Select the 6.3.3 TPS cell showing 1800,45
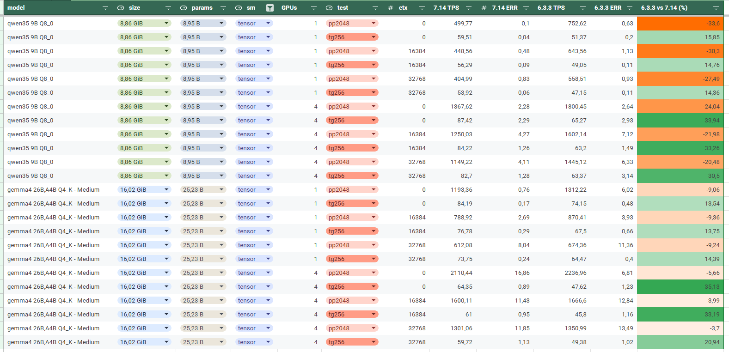The width and height of the screenshot is (729, 352). [x=562, y=106]
